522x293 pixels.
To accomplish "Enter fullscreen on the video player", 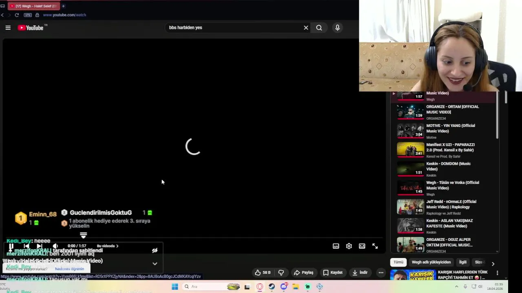I will pos(375,246).
